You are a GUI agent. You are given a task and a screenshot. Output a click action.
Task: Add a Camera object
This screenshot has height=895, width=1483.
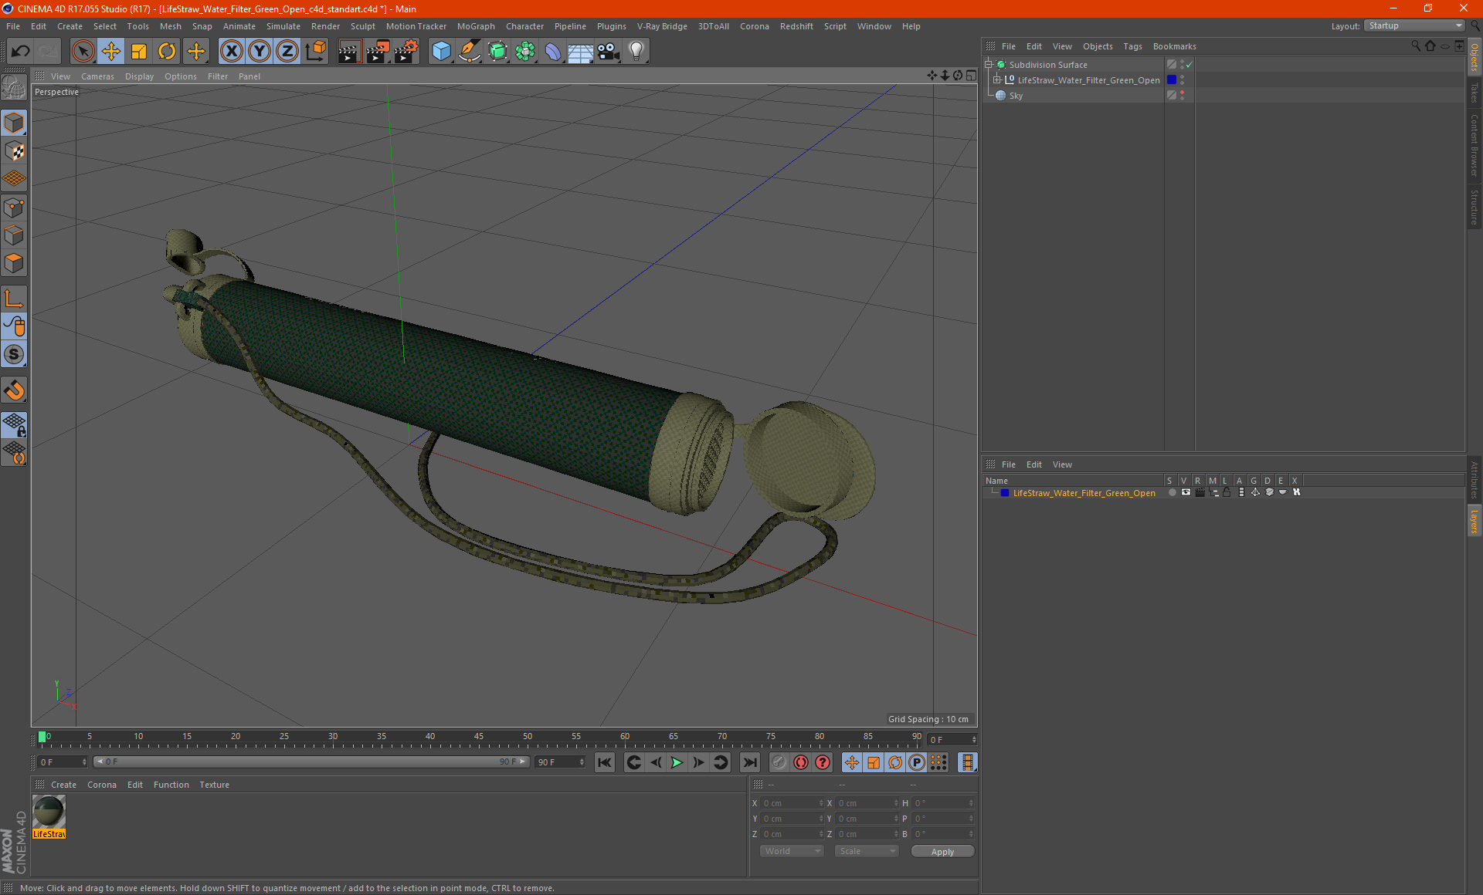coord(609,52)
